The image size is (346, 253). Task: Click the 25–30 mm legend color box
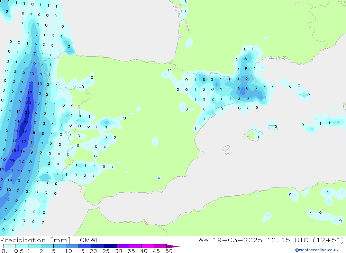point(110,246)
